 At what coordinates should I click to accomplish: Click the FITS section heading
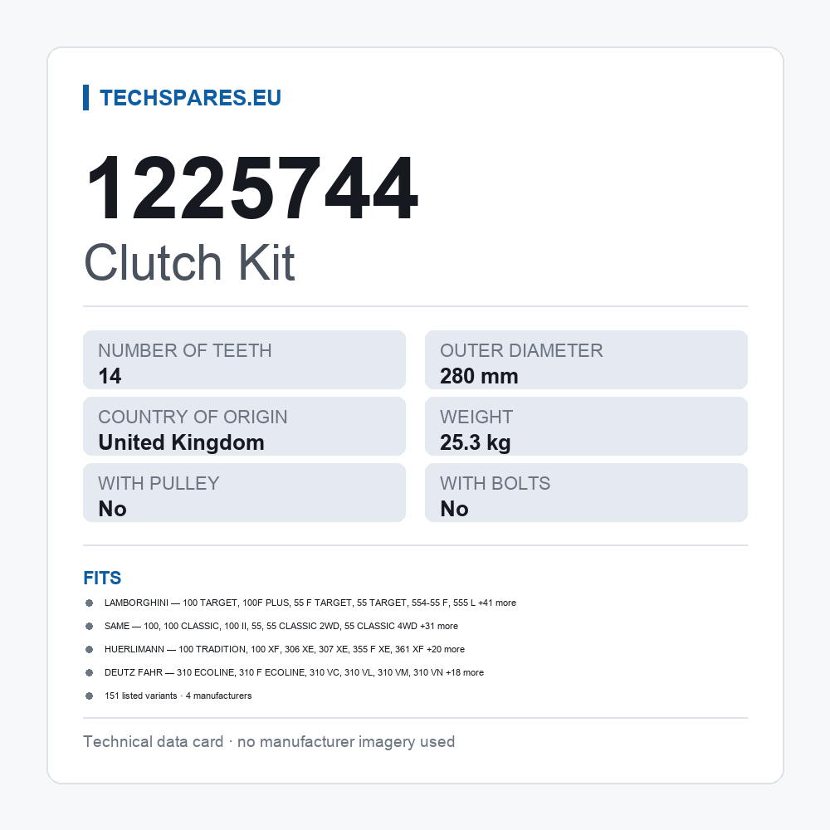102,578
